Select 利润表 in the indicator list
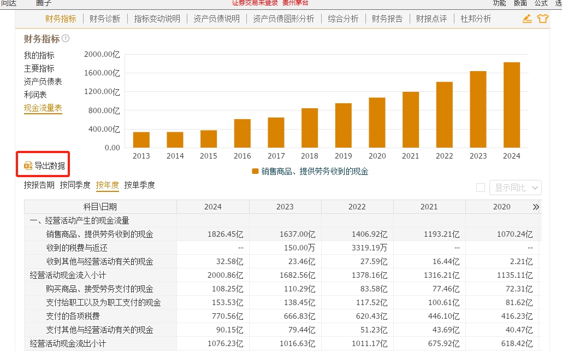 point(35,95)
